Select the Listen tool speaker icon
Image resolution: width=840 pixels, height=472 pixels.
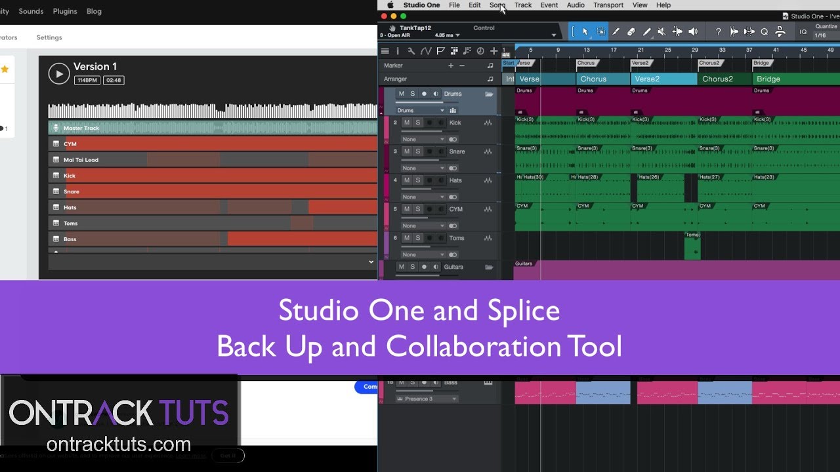point(693,31)
